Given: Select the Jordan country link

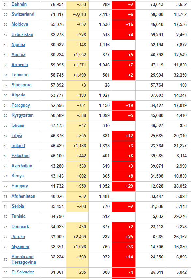Looking at the screenshot, I should [18, 237].
